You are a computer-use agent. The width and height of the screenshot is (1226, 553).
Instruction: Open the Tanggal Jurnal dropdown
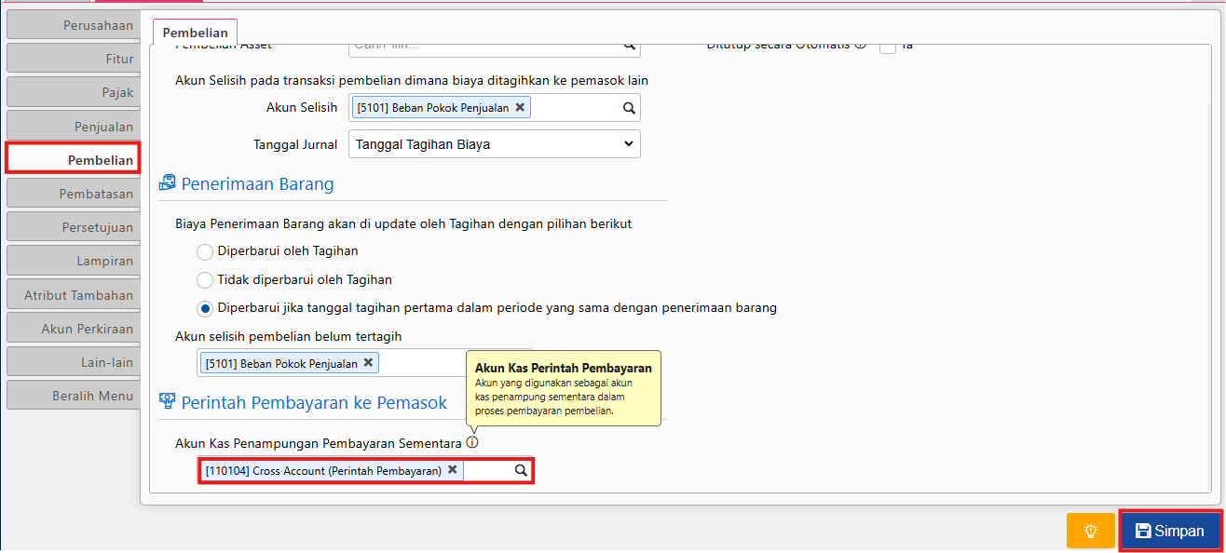(494, 144)
